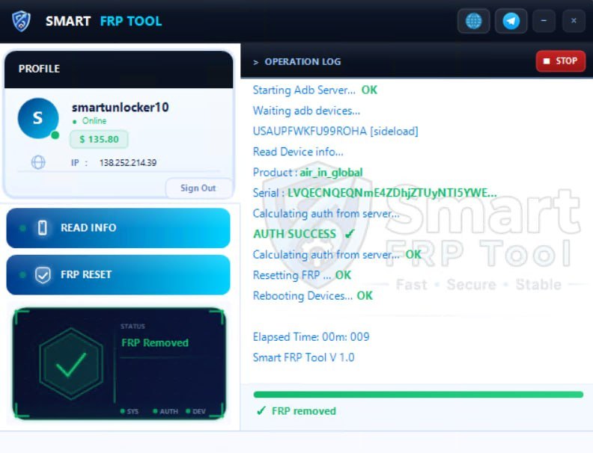Click the PROFILE panel header
The width and height of the screenshot is (593, 453).
pos(119,69)
